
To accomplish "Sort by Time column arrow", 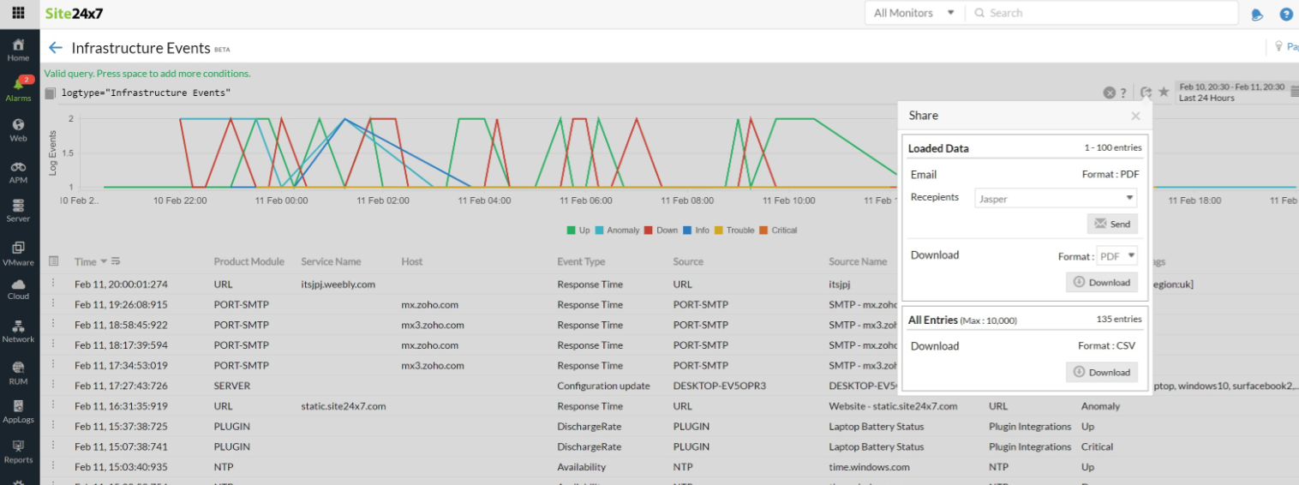I will pyautogui.click(x=105, y=261).
